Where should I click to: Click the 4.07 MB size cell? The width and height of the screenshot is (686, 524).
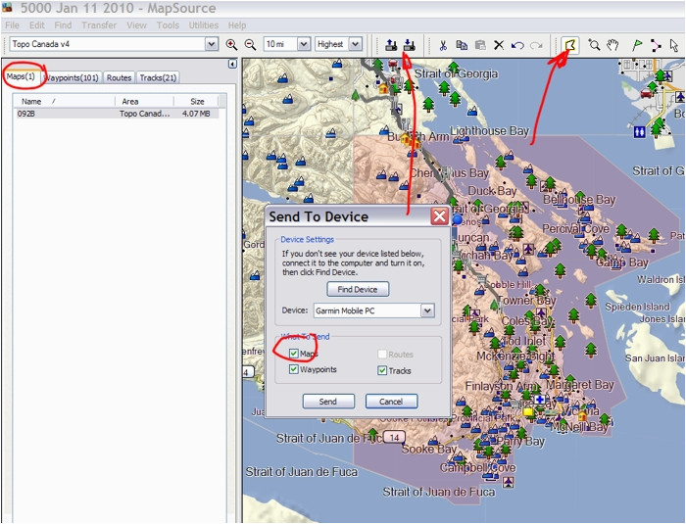tap(196, 114)
